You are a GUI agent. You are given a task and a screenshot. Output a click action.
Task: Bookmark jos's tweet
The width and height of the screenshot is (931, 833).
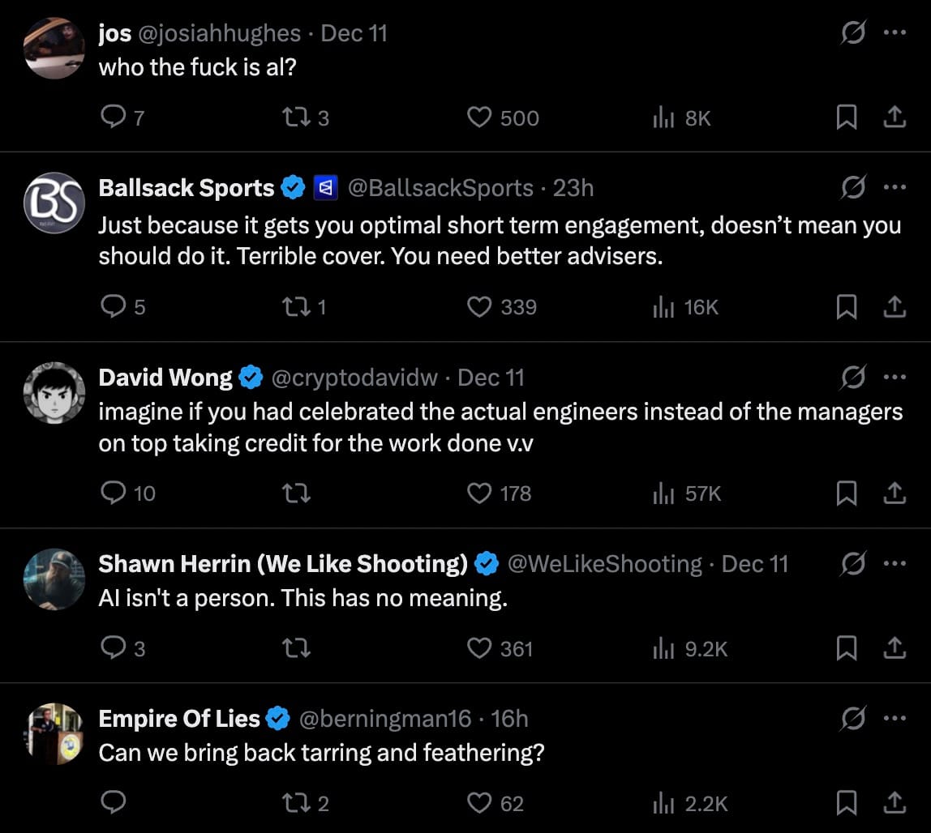tap(846, 118)
